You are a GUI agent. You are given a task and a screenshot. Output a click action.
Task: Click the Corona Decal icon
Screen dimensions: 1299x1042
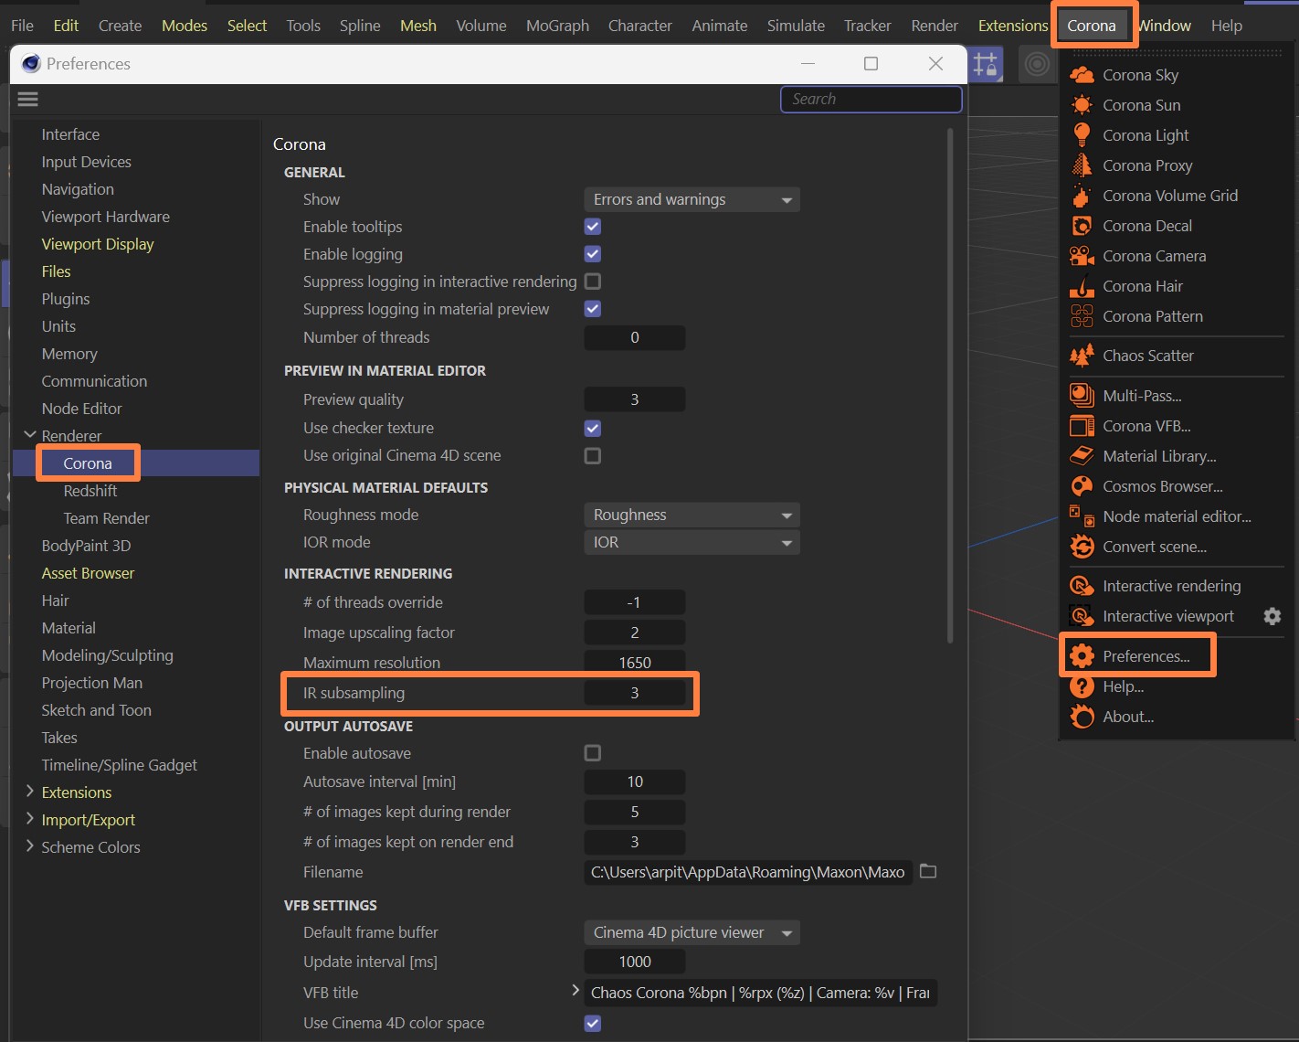point(1082,226)
